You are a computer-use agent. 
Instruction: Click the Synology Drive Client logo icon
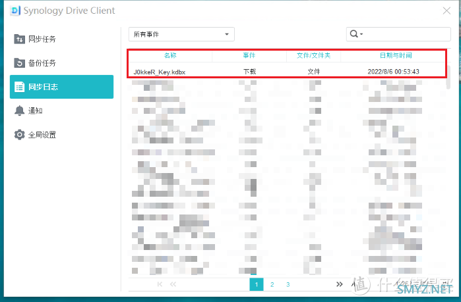pyautogui.click(x=15, y=11)
